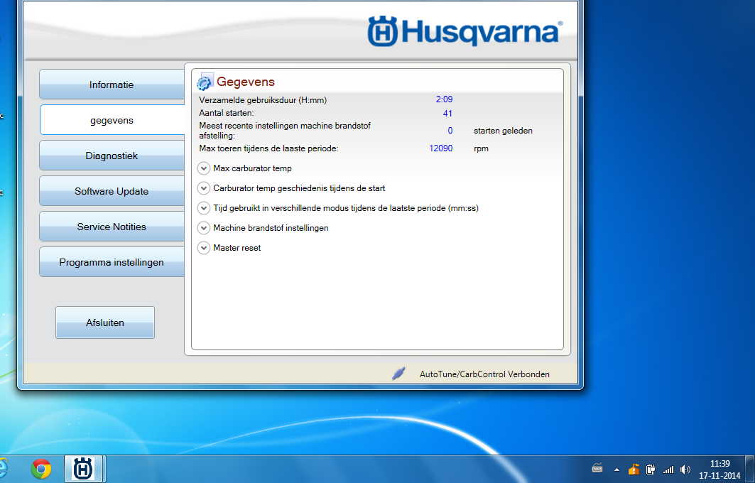Expand the Max carburator temp section

(204, 168)
